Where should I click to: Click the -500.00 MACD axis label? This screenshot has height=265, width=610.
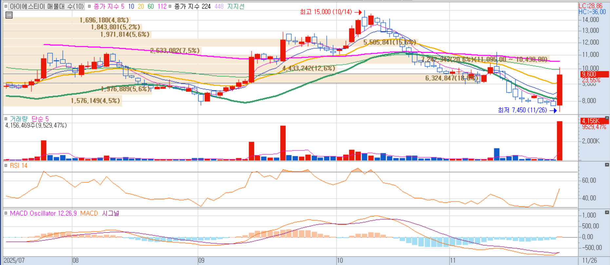tap(592, 248)
